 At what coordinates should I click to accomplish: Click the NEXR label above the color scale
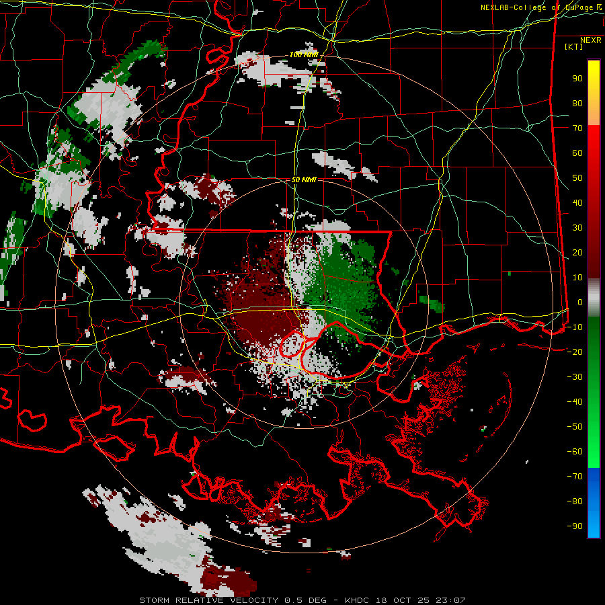click(x=590, y=40)
